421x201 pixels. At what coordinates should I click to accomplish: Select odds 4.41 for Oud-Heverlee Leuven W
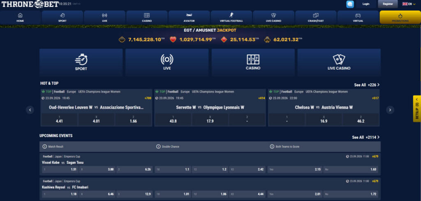click(59, 119)
